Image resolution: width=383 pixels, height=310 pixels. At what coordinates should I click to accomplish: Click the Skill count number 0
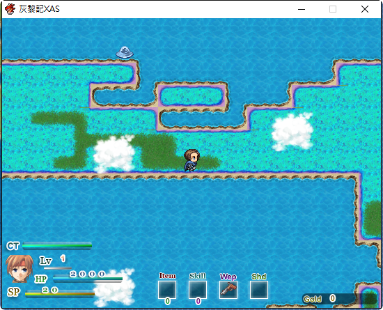click(198, 301)
